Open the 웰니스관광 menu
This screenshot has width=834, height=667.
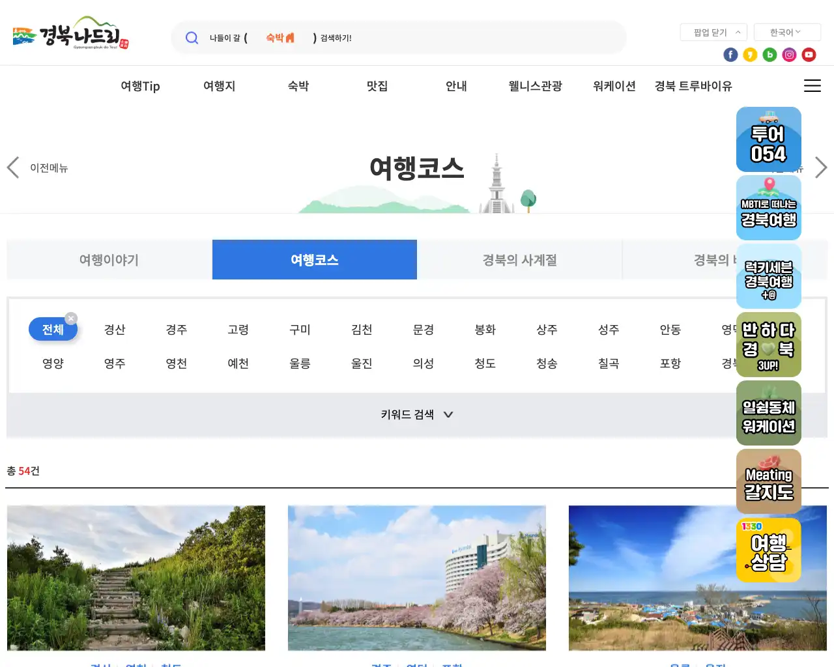pos(535,86)
